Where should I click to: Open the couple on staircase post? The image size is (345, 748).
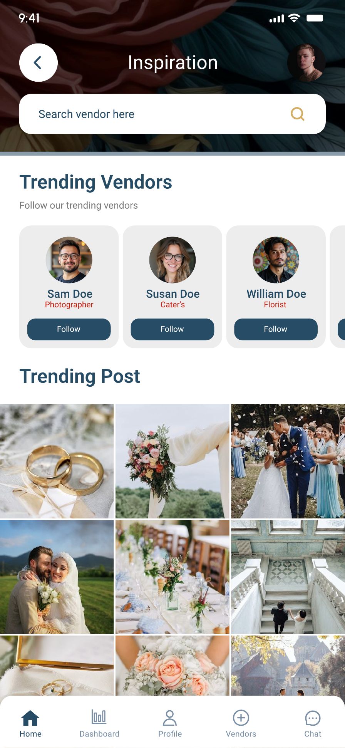point(288,577)
